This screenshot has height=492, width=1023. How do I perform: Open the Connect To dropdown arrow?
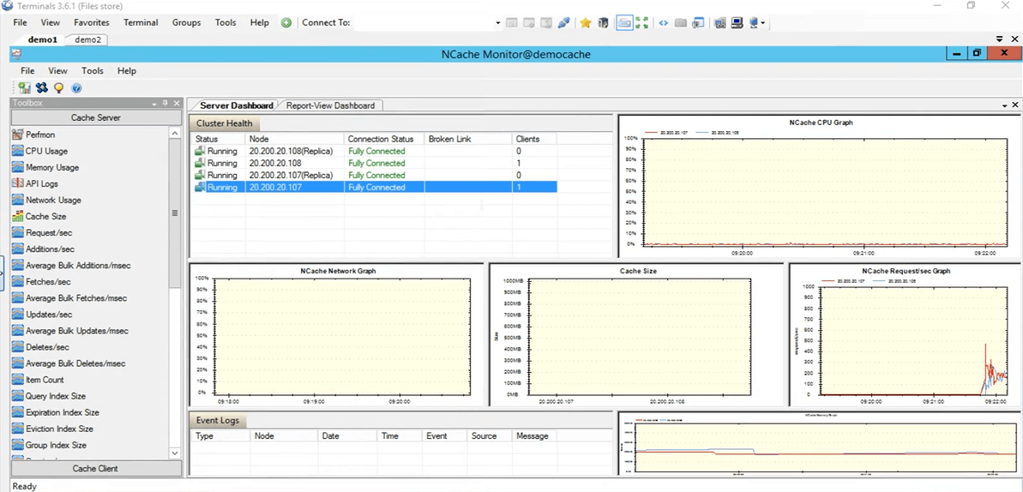[498, 23]
